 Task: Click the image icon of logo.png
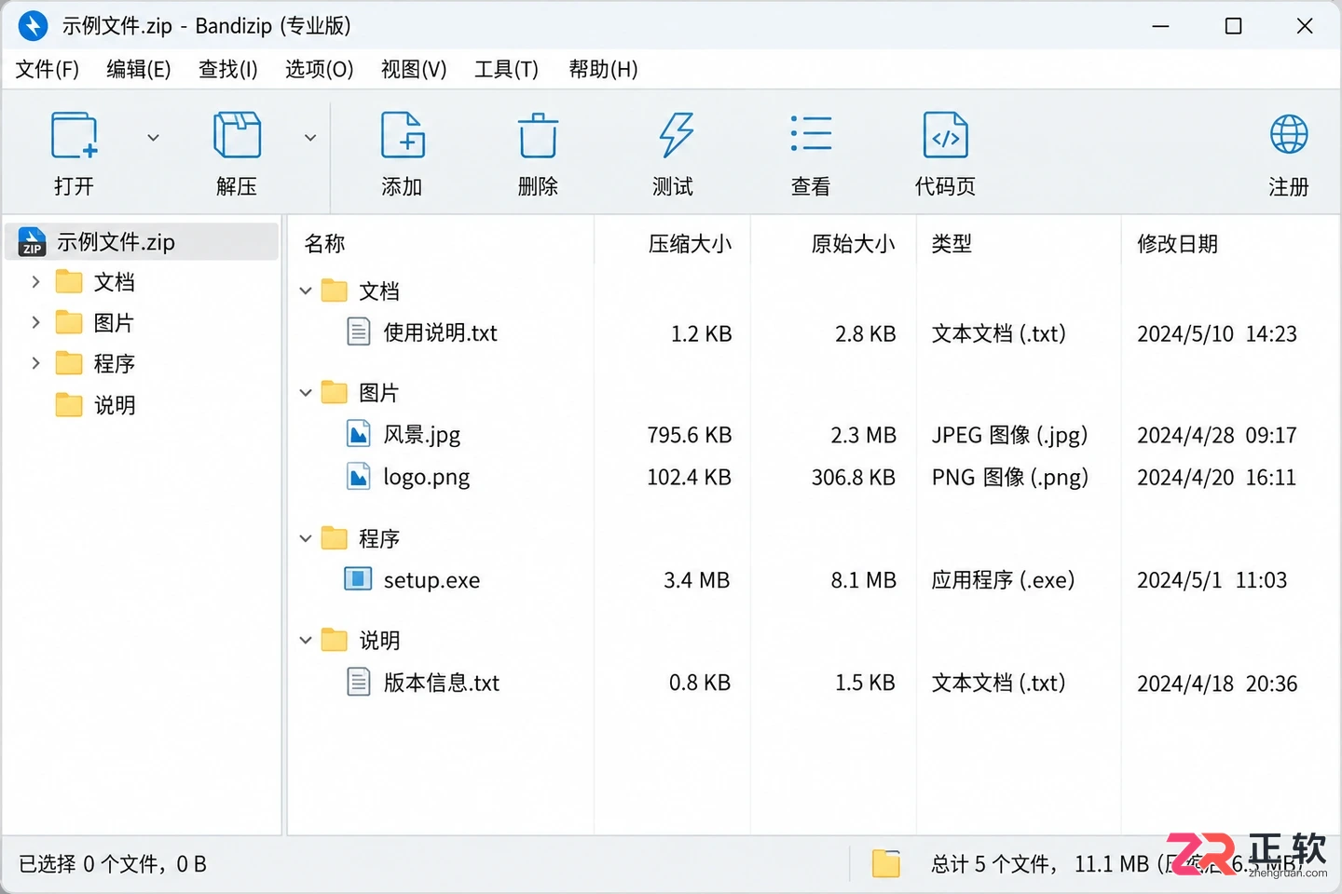359,477
